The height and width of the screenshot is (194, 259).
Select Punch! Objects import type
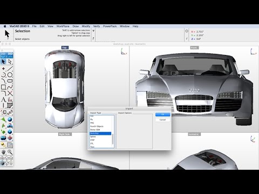(100, 126)
